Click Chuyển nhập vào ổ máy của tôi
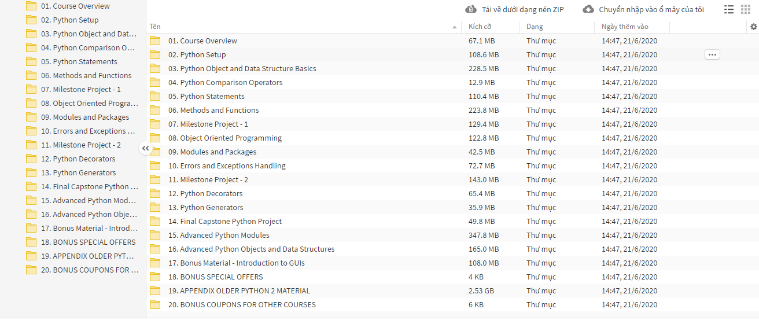Viewport: 759px width, 320px height. click(x=651, y=9)
